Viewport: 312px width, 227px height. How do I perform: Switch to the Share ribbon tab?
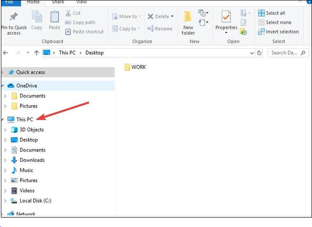click(x=57, y=2)
